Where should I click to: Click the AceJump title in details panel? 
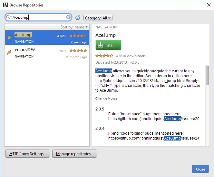(105, 35)
